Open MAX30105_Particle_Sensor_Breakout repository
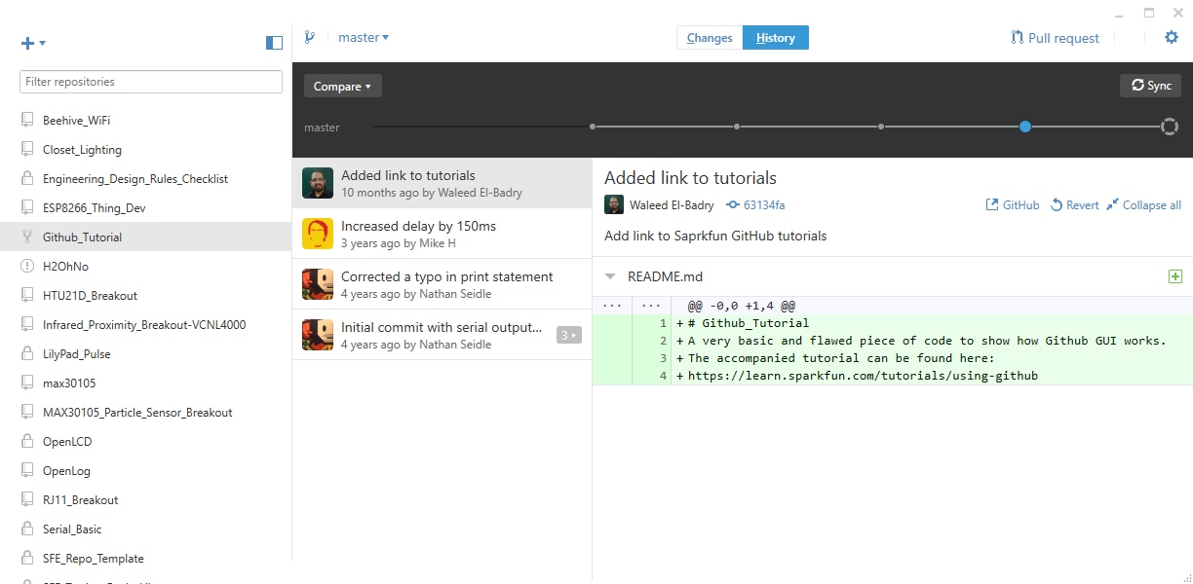Screen dimensions: 1193x584 pos(146,413)
